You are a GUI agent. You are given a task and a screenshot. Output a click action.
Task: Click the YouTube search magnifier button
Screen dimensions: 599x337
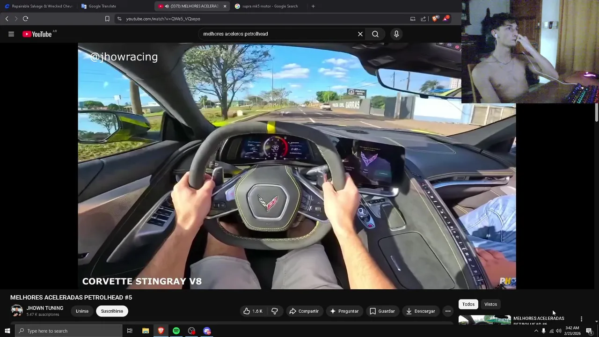pos(375,34)
